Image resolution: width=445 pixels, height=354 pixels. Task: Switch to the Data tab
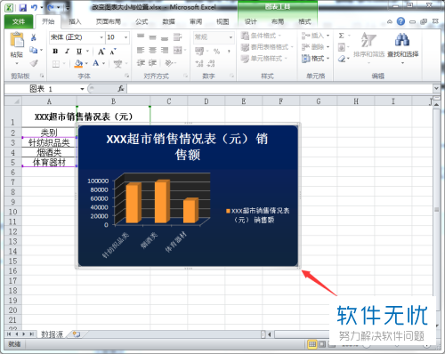point(168,21)
